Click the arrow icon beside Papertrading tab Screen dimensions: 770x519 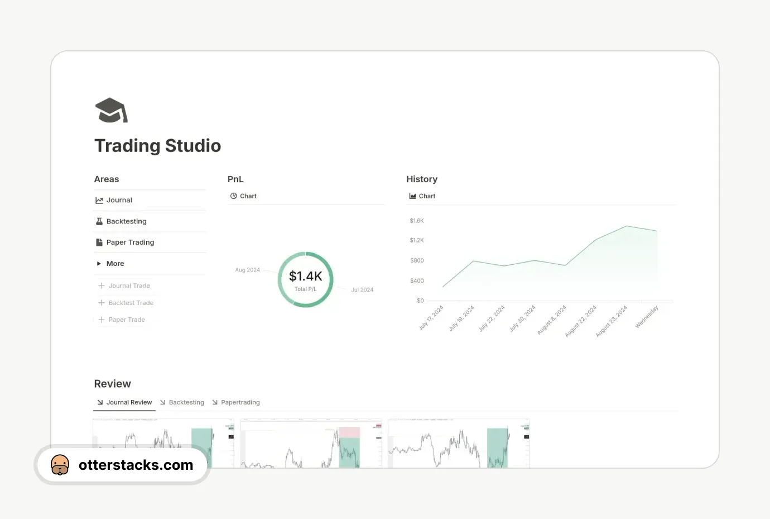pyautogui.click(x=215, y=402)
